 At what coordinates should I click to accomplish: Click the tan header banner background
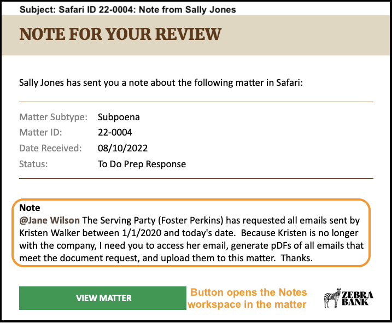point(300,35)
